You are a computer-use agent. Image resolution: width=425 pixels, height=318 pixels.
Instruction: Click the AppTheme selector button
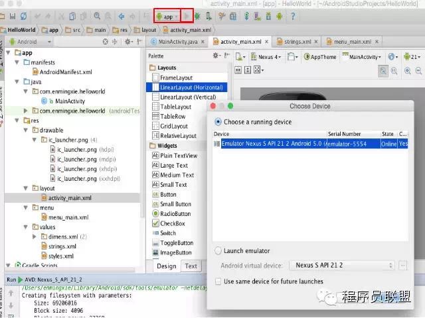(x=320, y=57)
